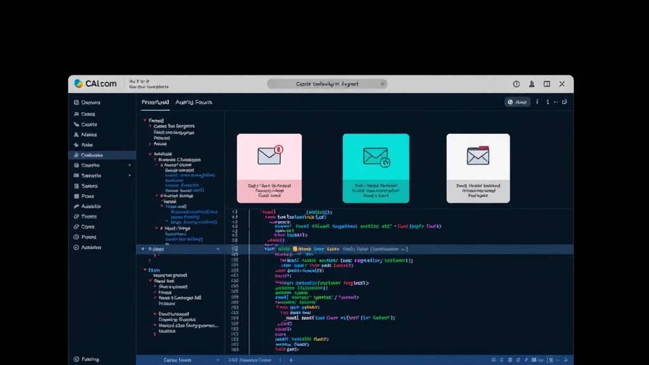Click the yellow marker icon on highlighted code line
The width and height of the screenshot is (649, 365).
(x=295, y=248)
